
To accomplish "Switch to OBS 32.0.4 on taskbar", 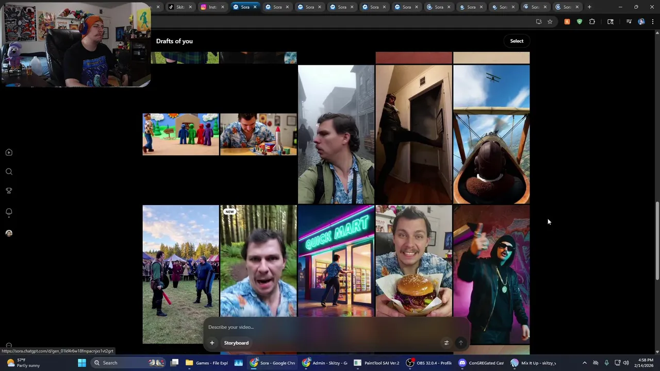I will (428, 363).
